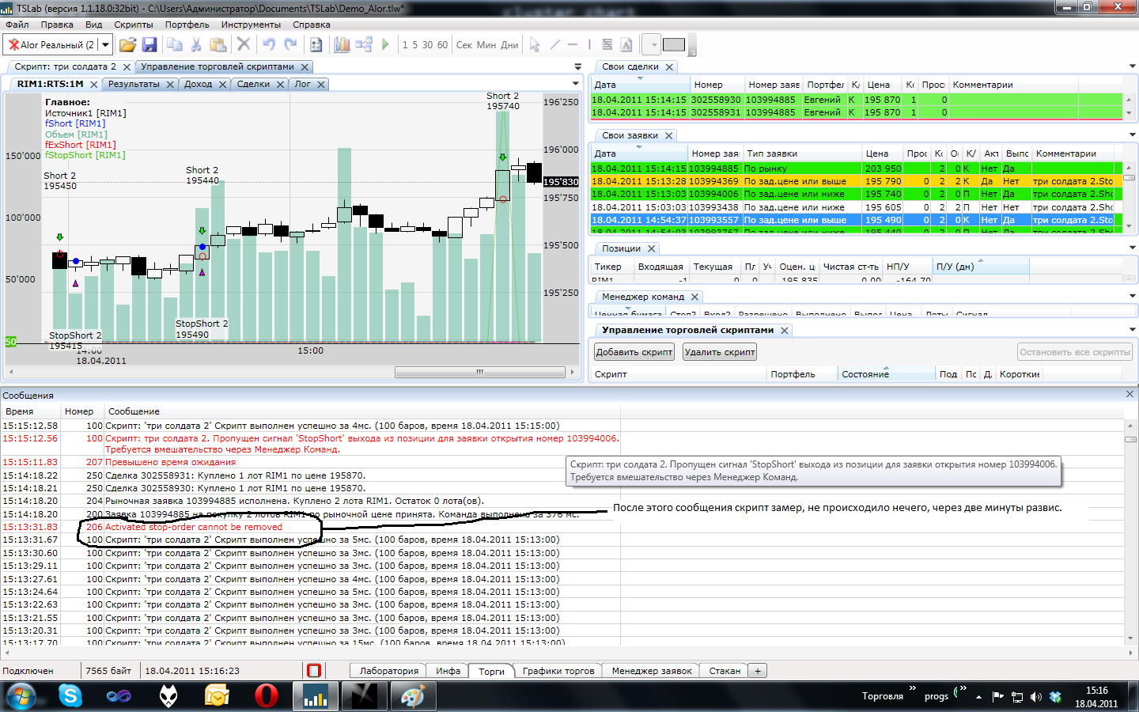Open the dropdown arrow beside the color box

click(653, 45)
